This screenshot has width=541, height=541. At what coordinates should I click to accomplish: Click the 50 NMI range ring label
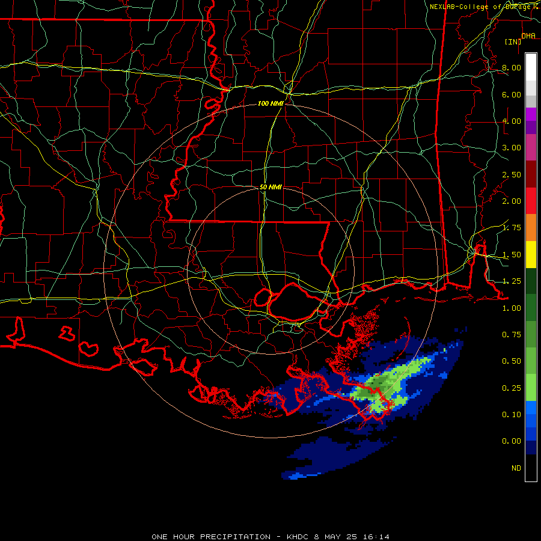click(270, 187)
